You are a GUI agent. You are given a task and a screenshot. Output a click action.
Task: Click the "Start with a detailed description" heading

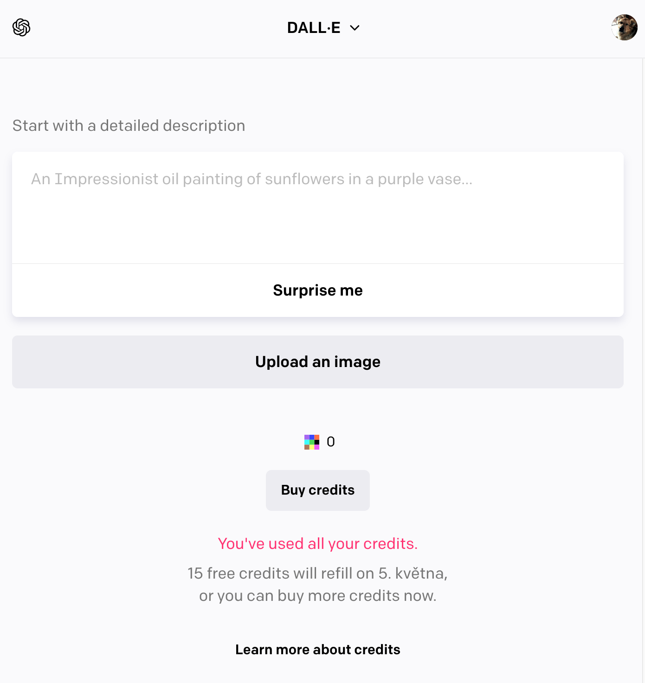click(129, 126)
